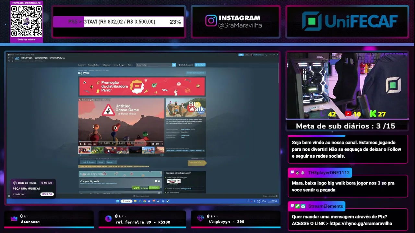Open File Explorer from the taskbar
Image resolution: width=415 pixels, height=233 pixels.
tap(135, 201)
